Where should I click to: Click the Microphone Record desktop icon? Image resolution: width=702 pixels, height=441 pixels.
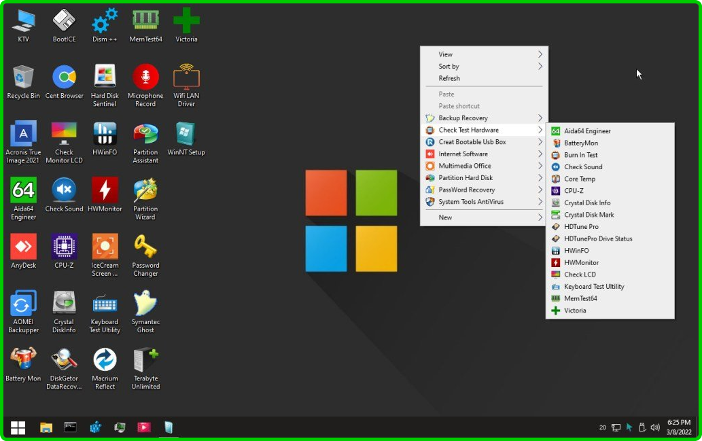point(145,86)
